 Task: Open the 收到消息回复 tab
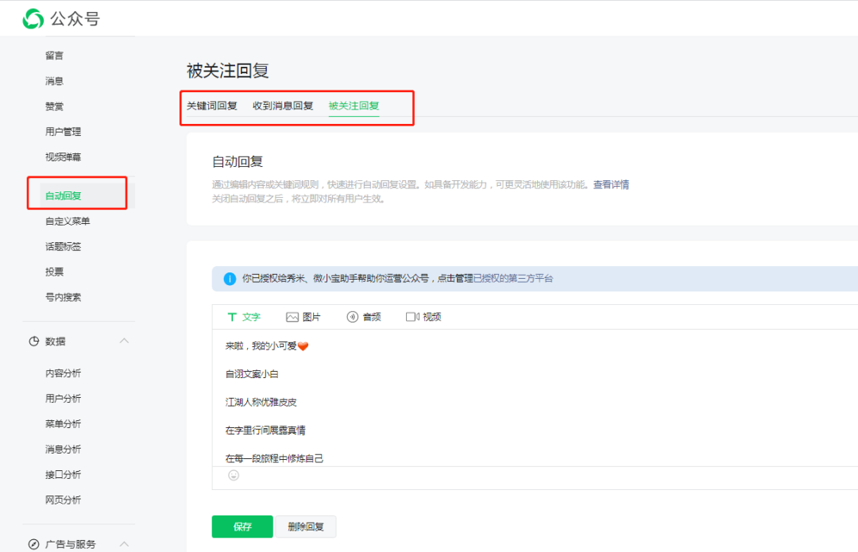pos(283,105)
